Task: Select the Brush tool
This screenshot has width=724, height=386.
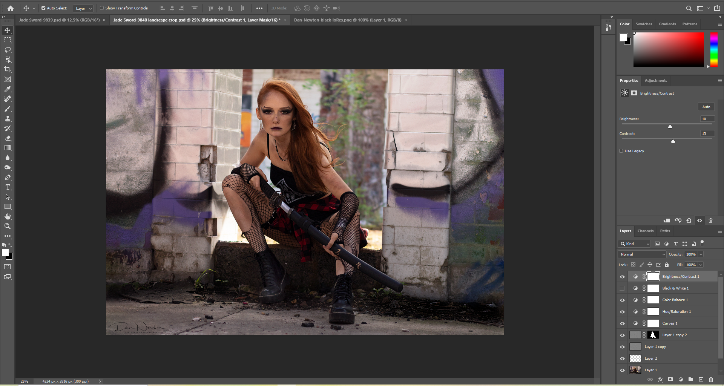Action: [x=8, y=109]
